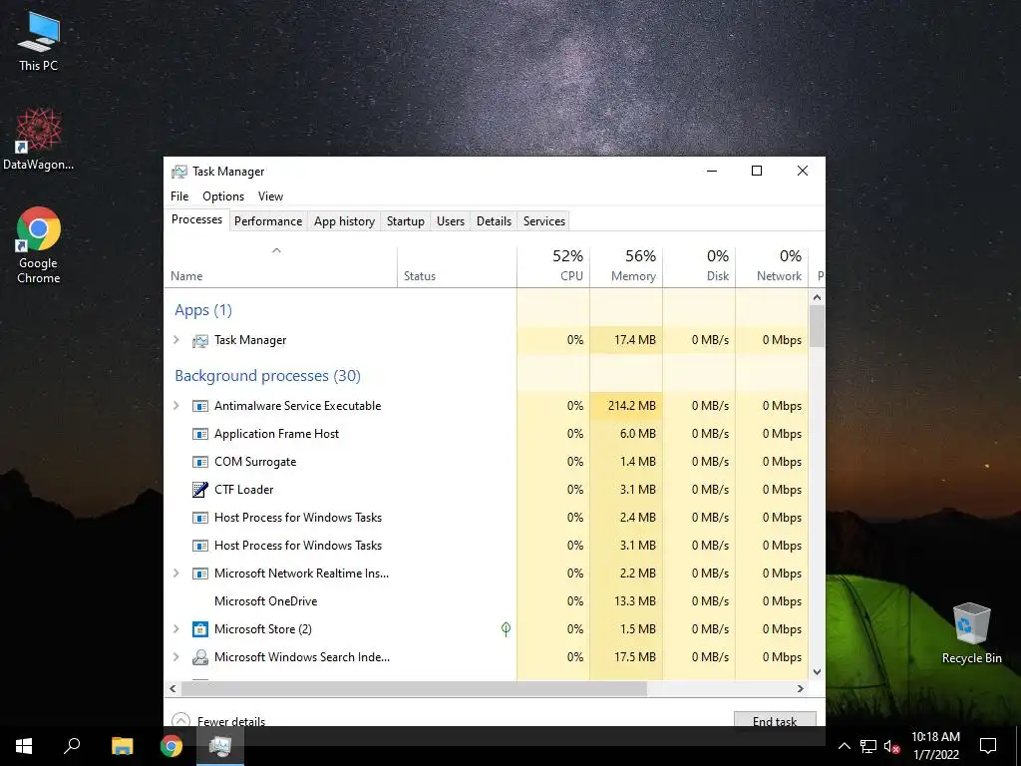Open the Options menu
1021x766 pixels.
(223, 196)
